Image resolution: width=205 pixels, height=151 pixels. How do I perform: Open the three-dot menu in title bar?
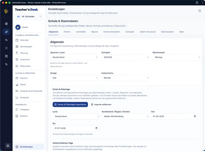pyautogui.click(x=202, y=3)
